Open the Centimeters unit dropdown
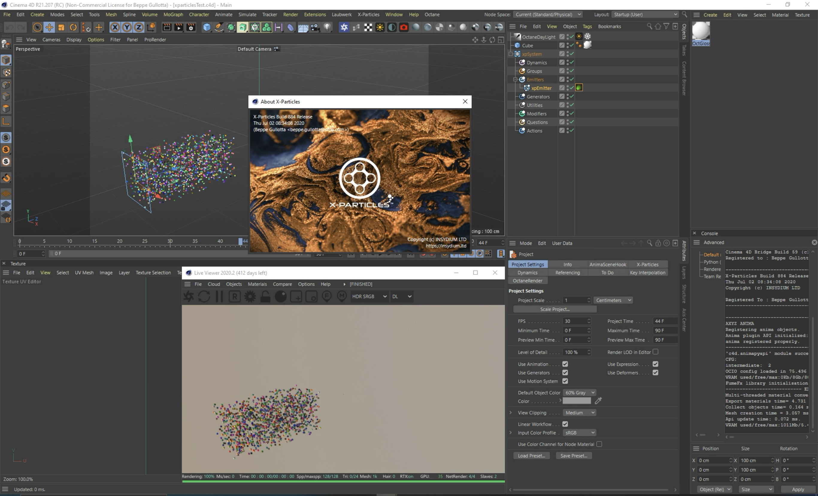The image size is (818, 496). [x=613, y=300]
